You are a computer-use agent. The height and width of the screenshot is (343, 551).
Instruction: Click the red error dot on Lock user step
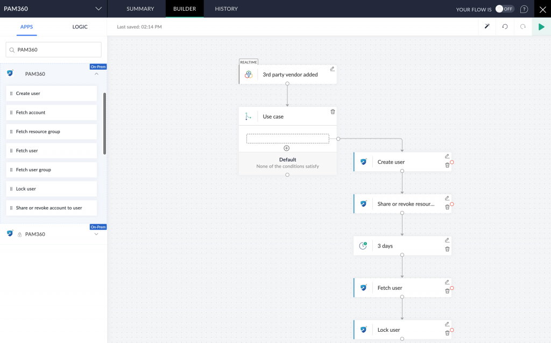(452, 330)
